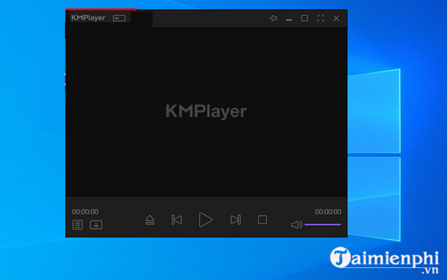Skip to the previous track
The image size is (447, 280).
(x=177, y=220)
